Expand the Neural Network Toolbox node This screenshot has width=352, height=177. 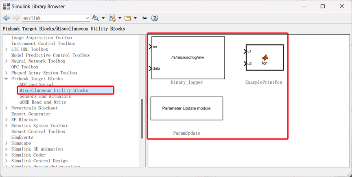click(x=6, y=61)
